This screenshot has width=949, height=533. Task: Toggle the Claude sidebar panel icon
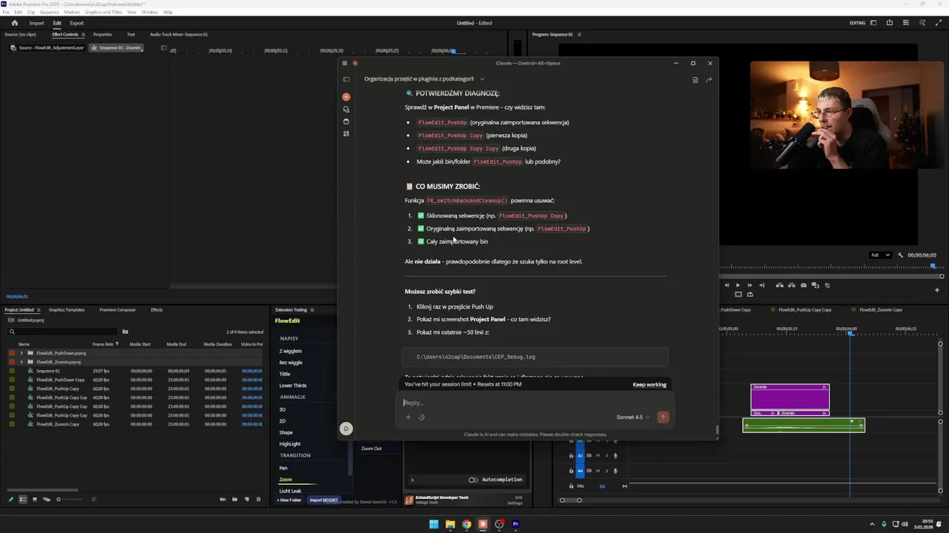[346, 79]
